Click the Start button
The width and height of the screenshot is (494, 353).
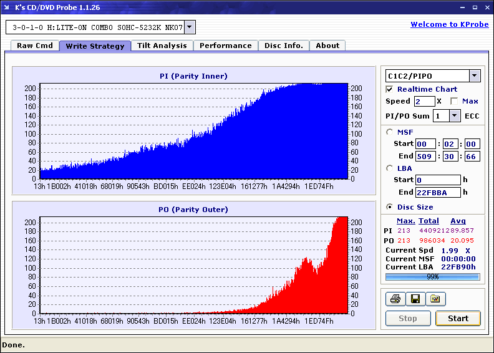click(458, 318)
